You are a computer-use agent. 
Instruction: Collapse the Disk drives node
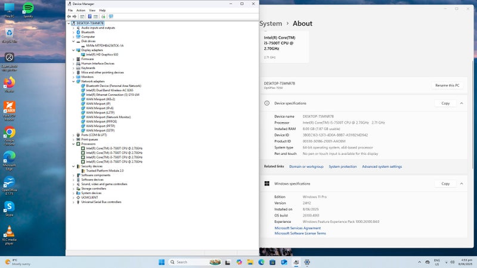(x=73, y=41)
